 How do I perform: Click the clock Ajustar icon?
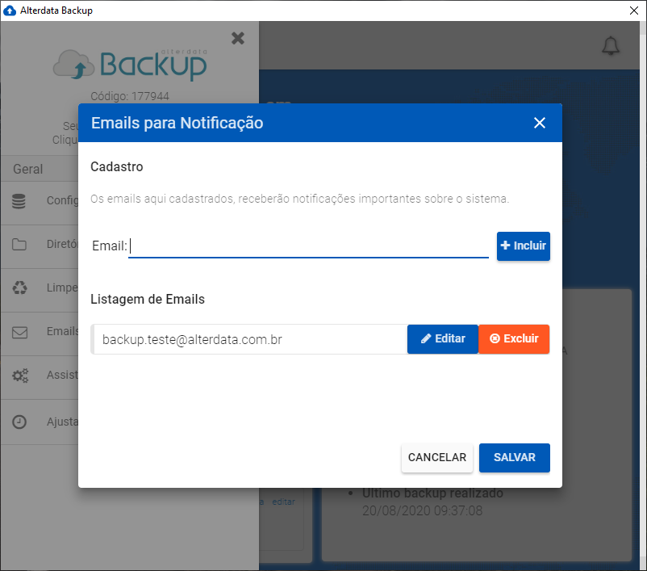pyautogui.click(x=19, y=422)
